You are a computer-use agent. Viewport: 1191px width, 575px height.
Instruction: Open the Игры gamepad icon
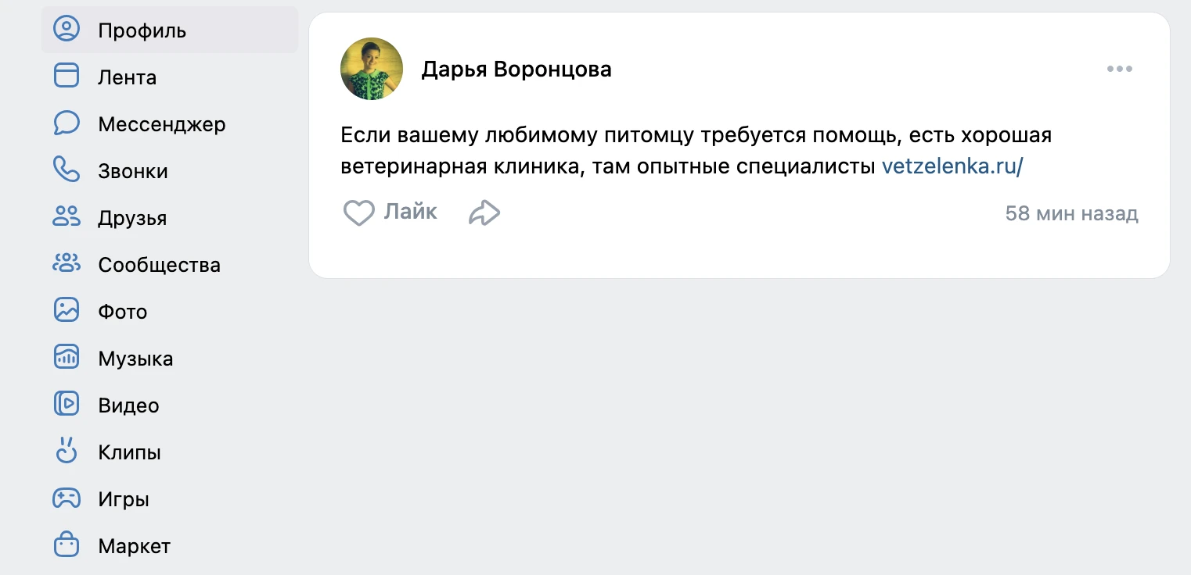[67, 498]
